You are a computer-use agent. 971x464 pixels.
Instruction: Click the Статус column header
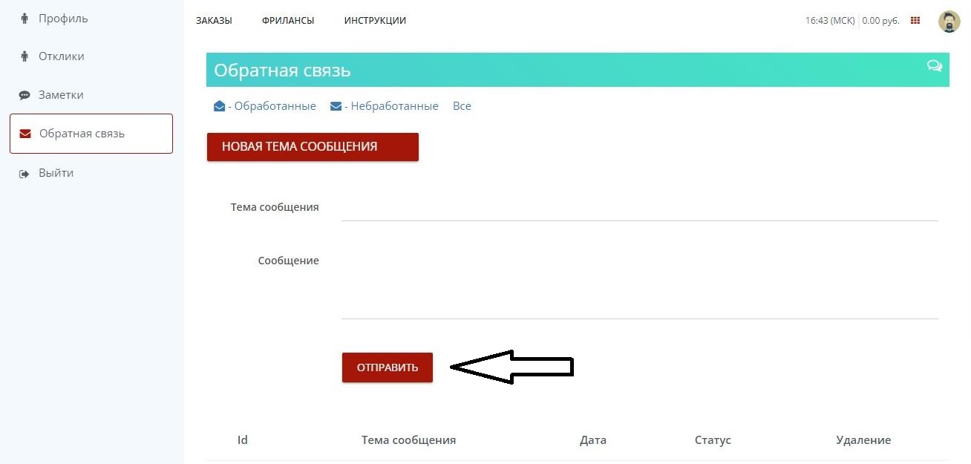[x=713, y=440]
